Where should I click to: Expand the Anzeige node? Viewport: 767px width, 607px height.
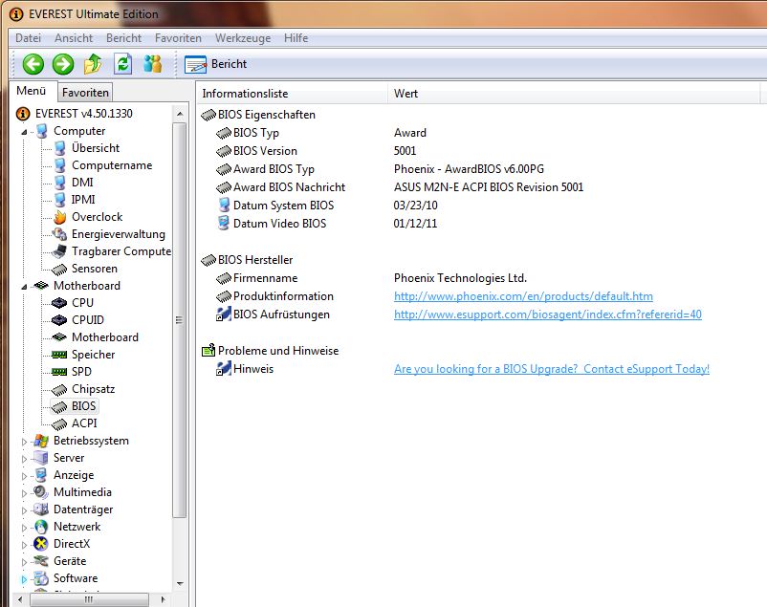point(24,475)
